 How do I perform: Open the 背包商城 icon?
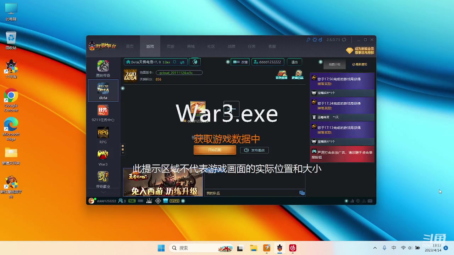coord(282,74)
